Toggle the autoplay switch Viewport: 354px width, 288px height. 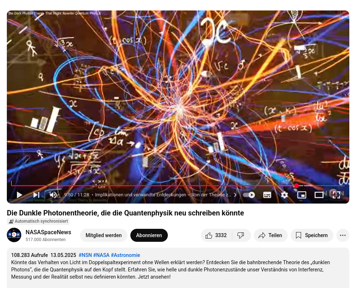click(249, 195)
